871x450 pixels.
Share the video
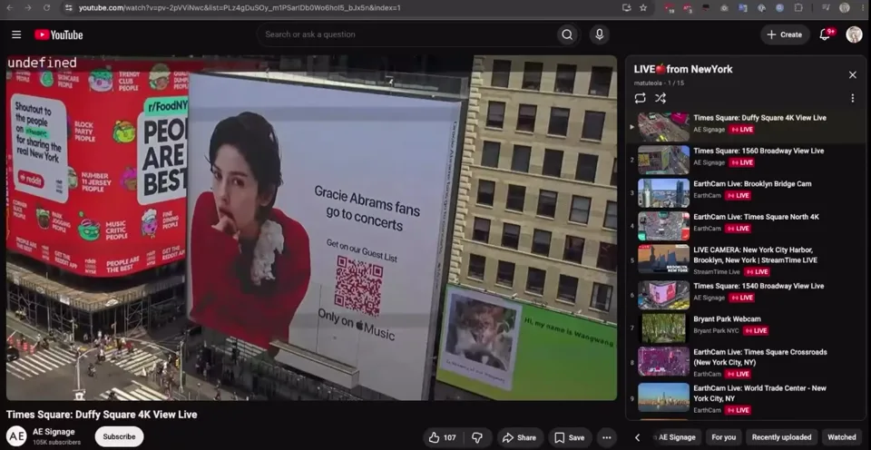click(x=519, y=437)
